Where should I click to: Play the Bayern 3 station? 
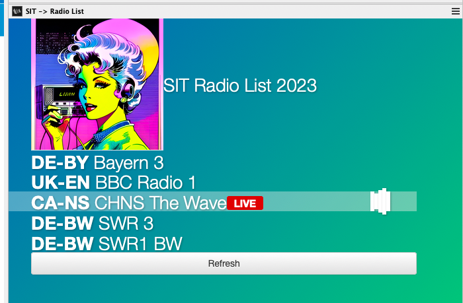tap(128, 162)
